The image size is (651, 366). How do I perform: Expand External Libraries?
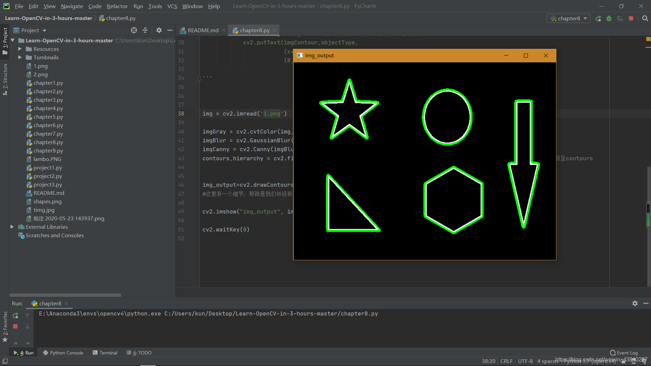coord(12,227)
